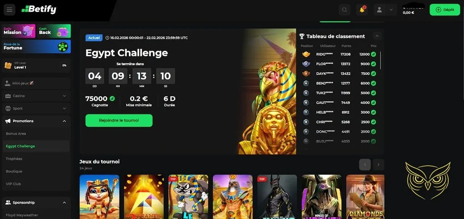Show next tournament games with the right arrow
Screen dimensions: 464x219
tap(378, 165)
